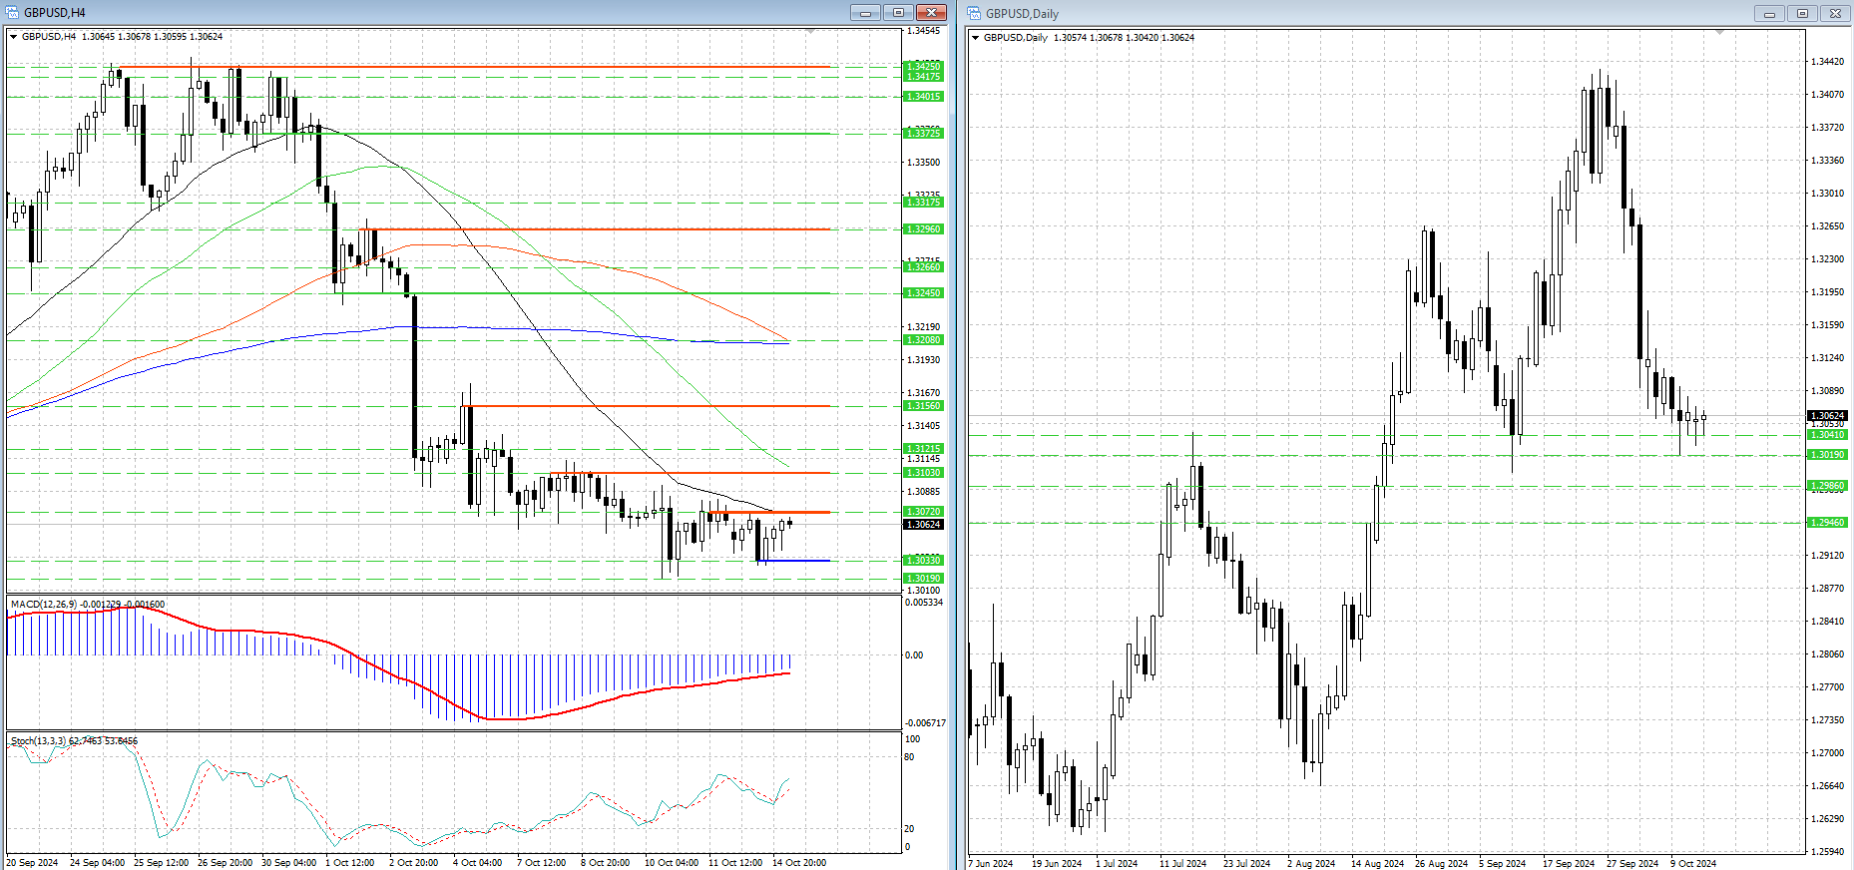
Task: Select the 1.32080 price level tag
Action: coord(923,340)
